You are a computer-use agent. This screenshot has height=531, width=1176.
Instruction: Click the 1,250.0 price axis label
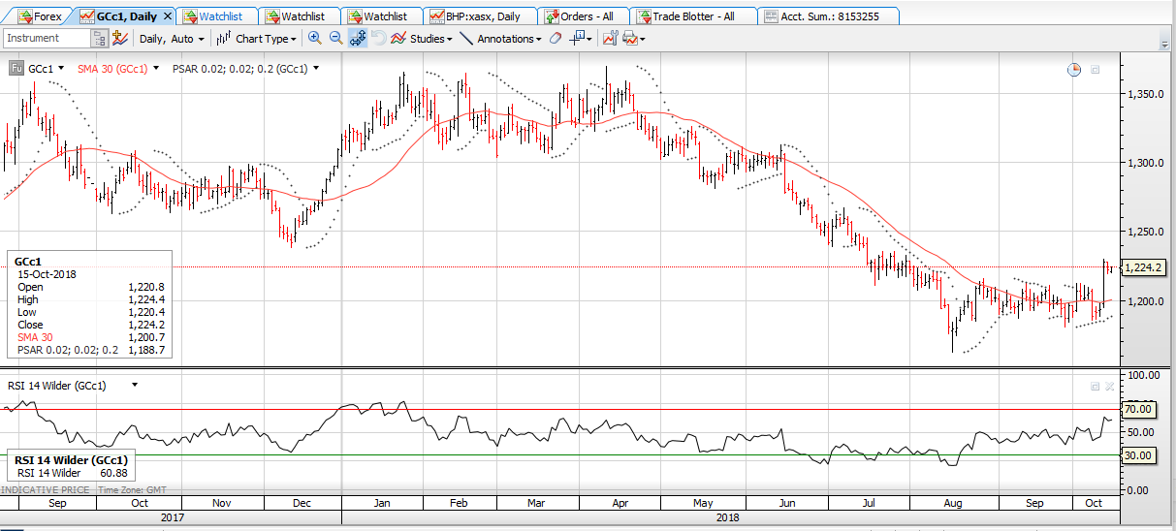[x=1144, y=233]
